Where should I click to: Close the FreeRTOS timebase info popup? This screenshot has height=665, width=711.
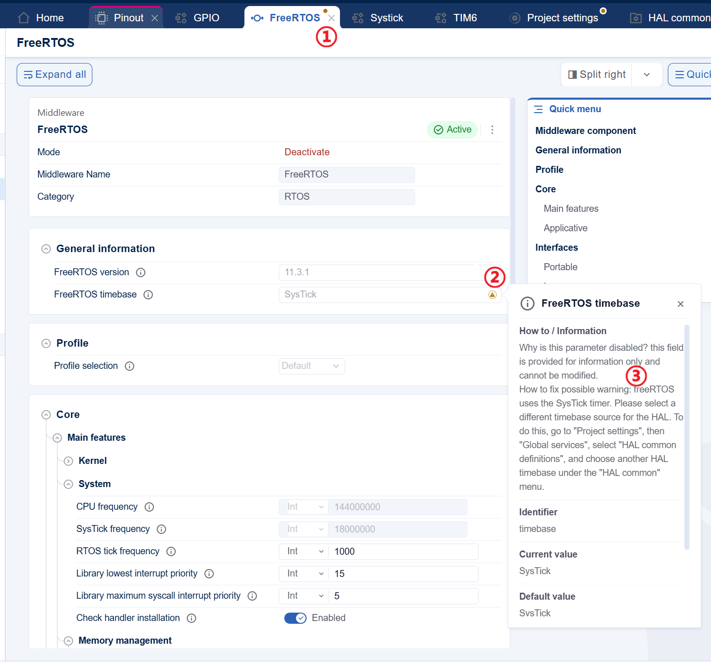pos(680,304)
